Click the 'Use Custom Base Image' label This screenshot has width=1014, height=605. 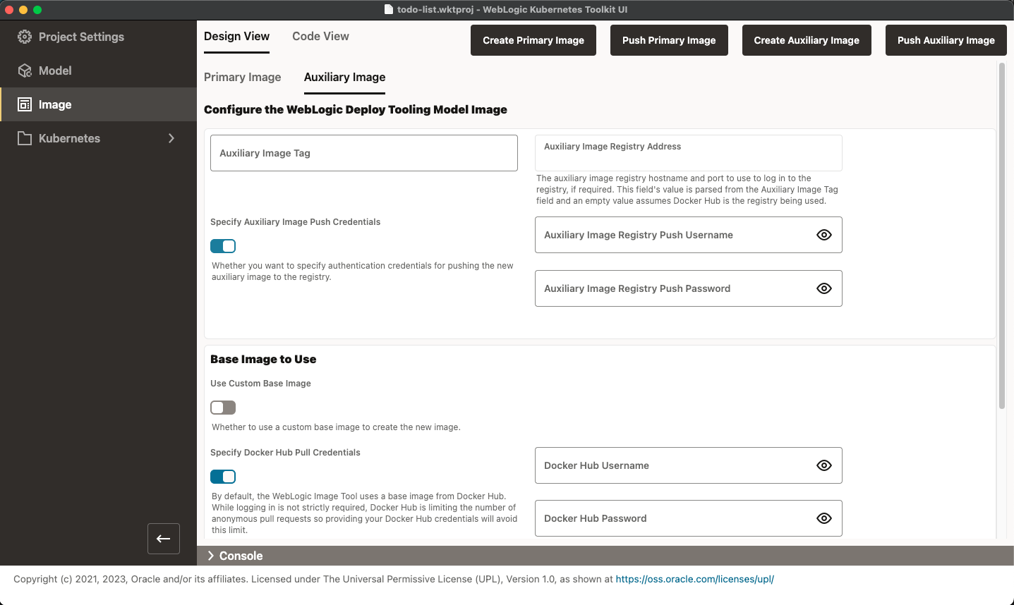coord(260,384)
